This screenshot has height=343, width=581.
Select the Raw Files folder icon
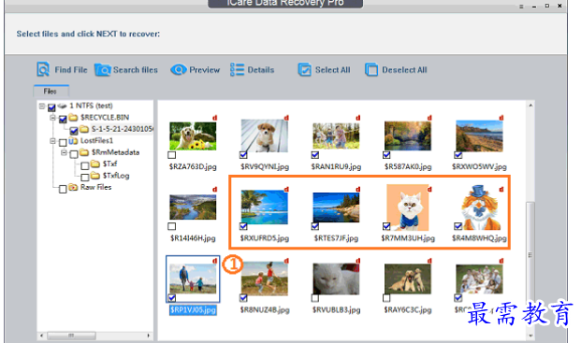coord(73,187)
